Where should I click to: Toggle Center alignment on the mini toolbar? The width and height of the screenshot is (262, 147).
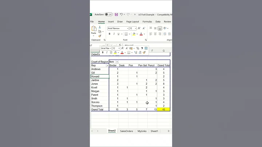tap(111, 52)
